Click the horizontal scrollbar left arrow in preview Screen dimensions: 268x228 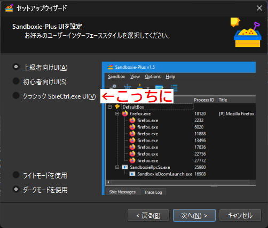pyautogui.click(x=108, y=182)
